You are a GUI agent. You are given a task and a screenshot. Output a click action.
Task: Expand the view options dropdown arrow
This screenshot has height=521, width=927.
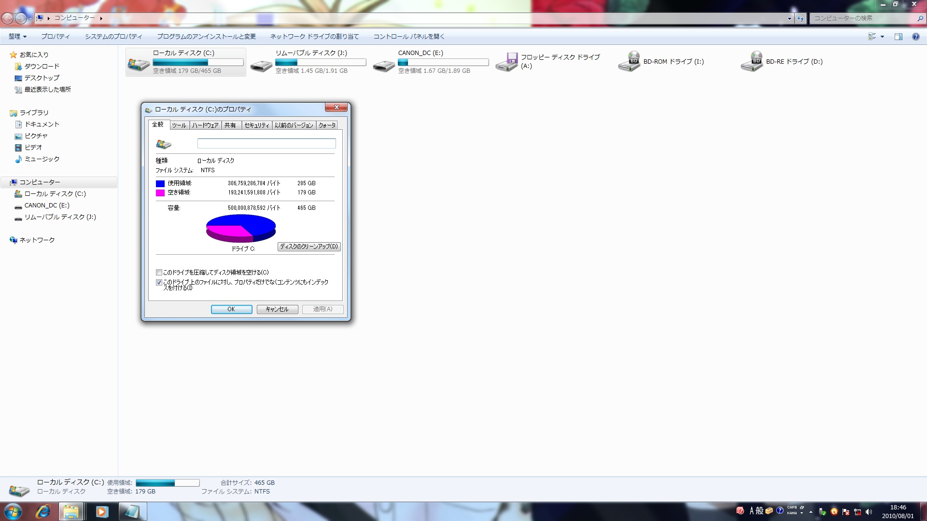coord(882,37)
